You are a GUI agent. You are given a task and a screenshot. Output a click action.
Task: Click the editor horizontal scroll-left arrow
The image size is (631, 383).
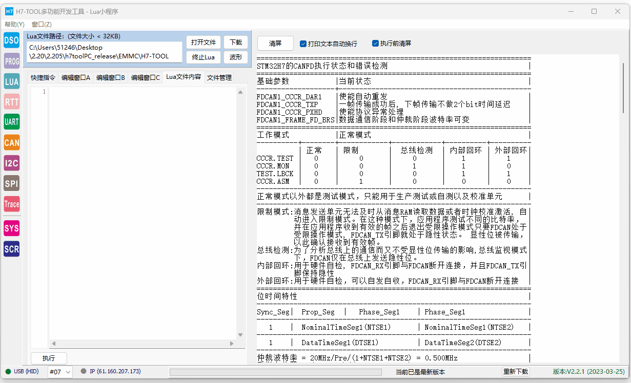(53, 344)
